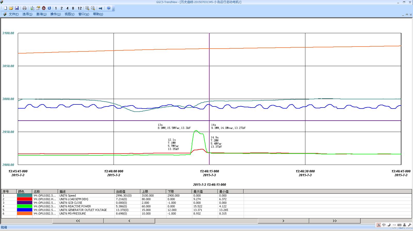Set time span with the '2' button

pyautogui.click(x=61, y=8)
